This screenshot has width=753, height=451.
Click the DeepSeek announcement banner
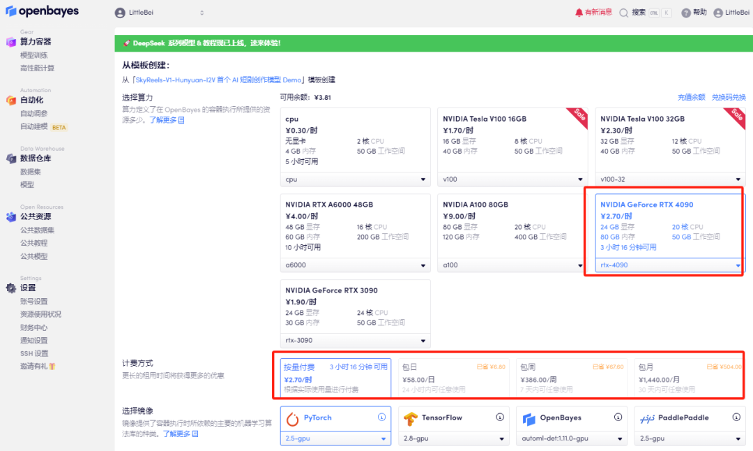tap(434, 43)
